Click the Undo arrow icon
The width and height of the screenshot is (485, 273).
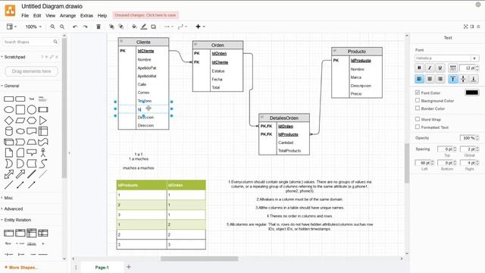point(75,27)
